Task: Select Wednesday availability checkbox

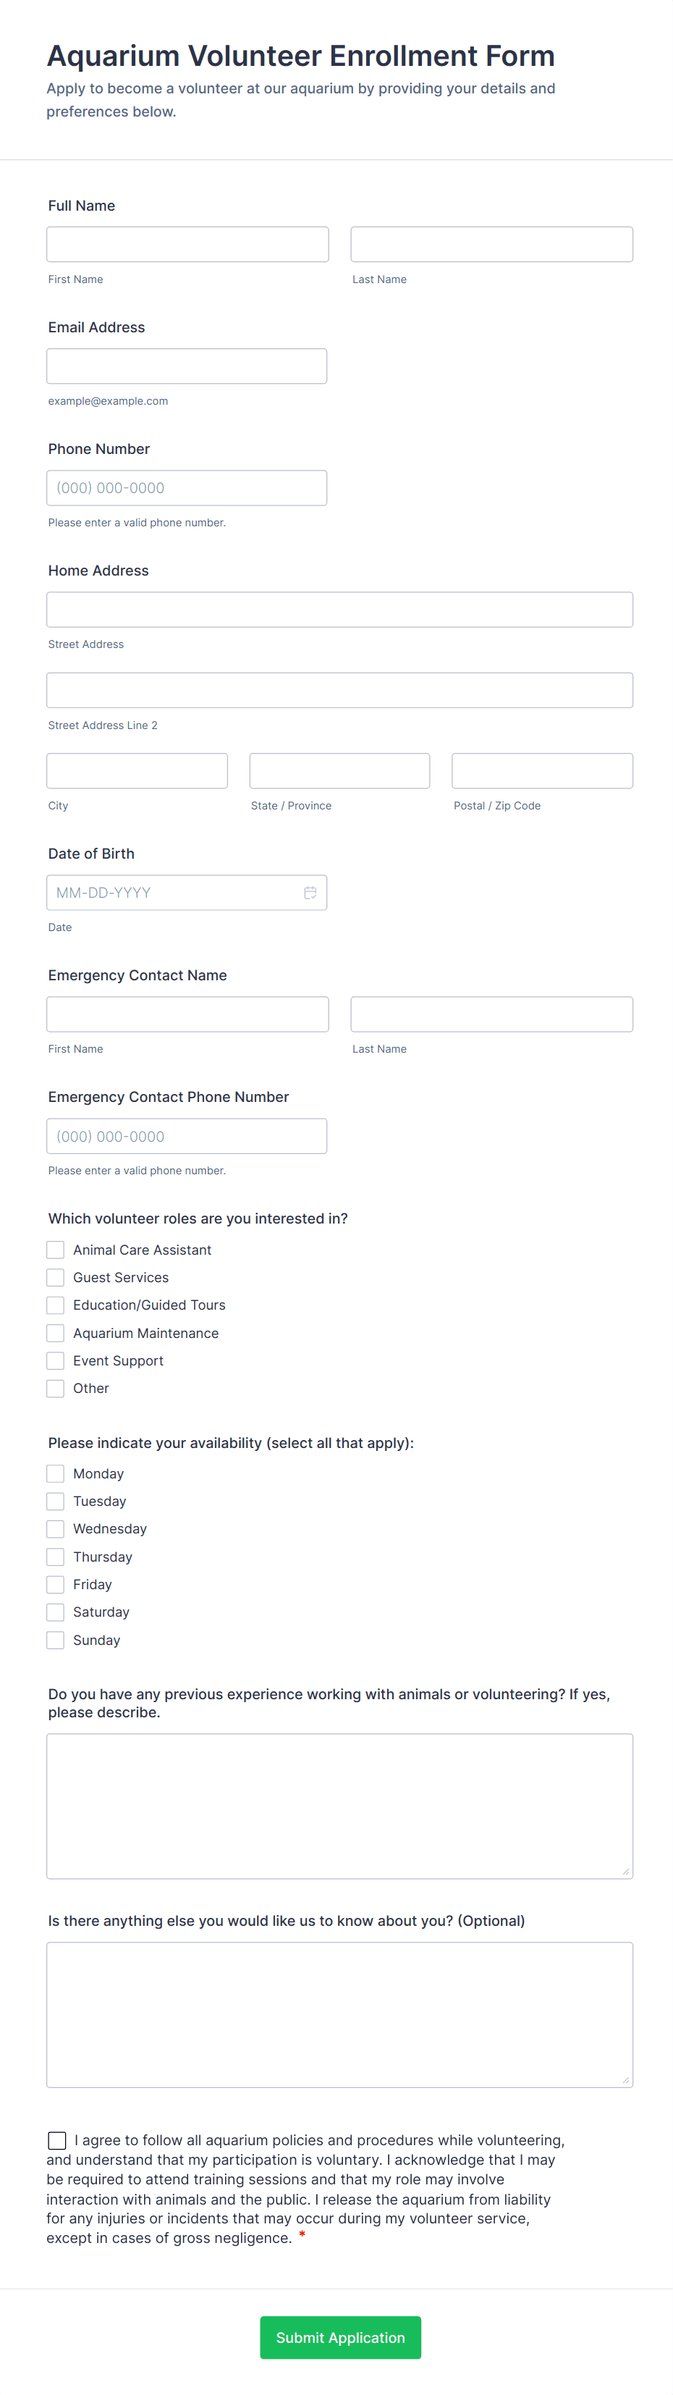Action: point(55,1528)
